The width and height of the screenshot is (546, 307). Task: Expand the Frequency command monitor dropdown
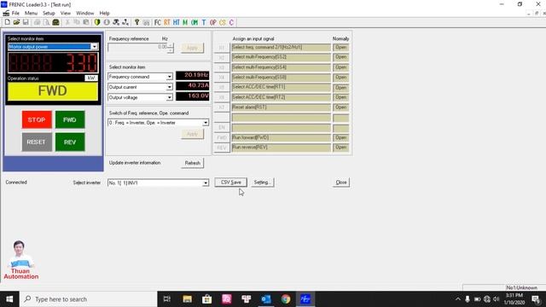tap(169, 77)
